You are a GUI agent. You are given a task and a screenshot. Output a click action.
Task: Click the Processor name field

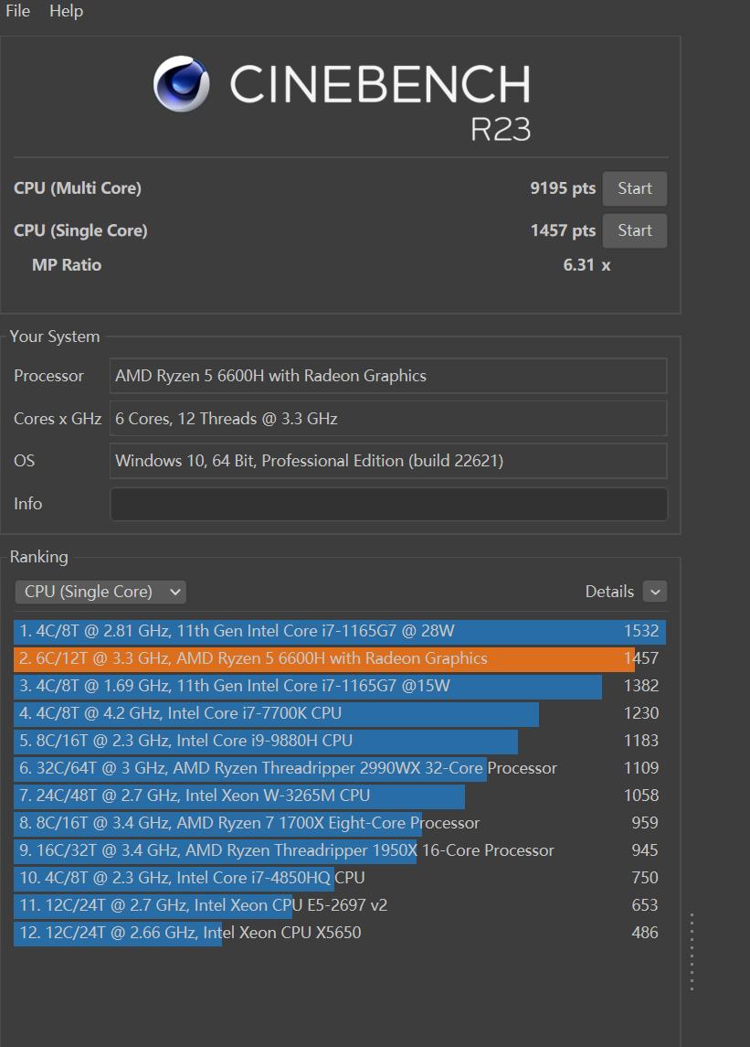pos(388,376)
